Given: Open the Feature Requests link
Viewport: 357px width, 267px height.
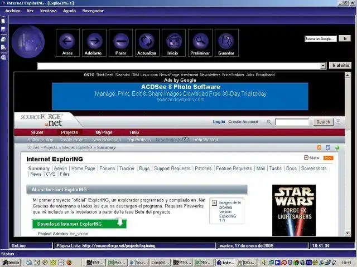Looking at the screenshot, I should pyautogui.click(x=234, y=169).
